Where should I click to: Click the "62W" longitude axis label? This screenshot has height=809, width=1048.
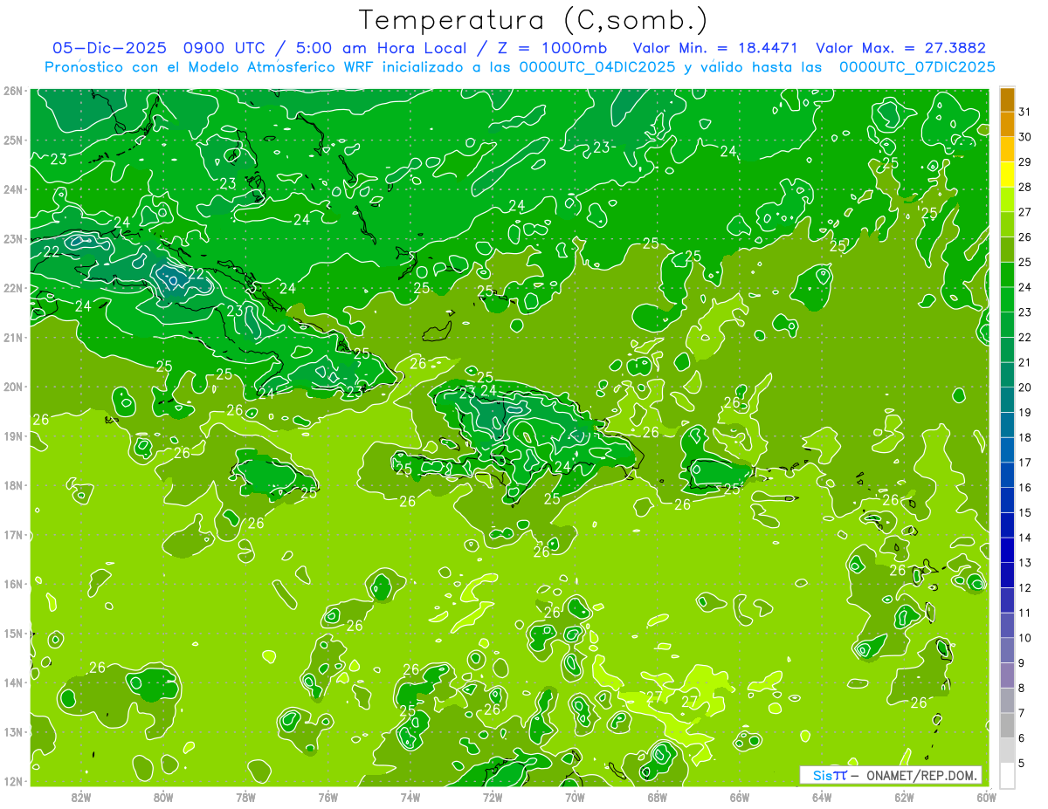pyautogui.click(x=904, y=798)
